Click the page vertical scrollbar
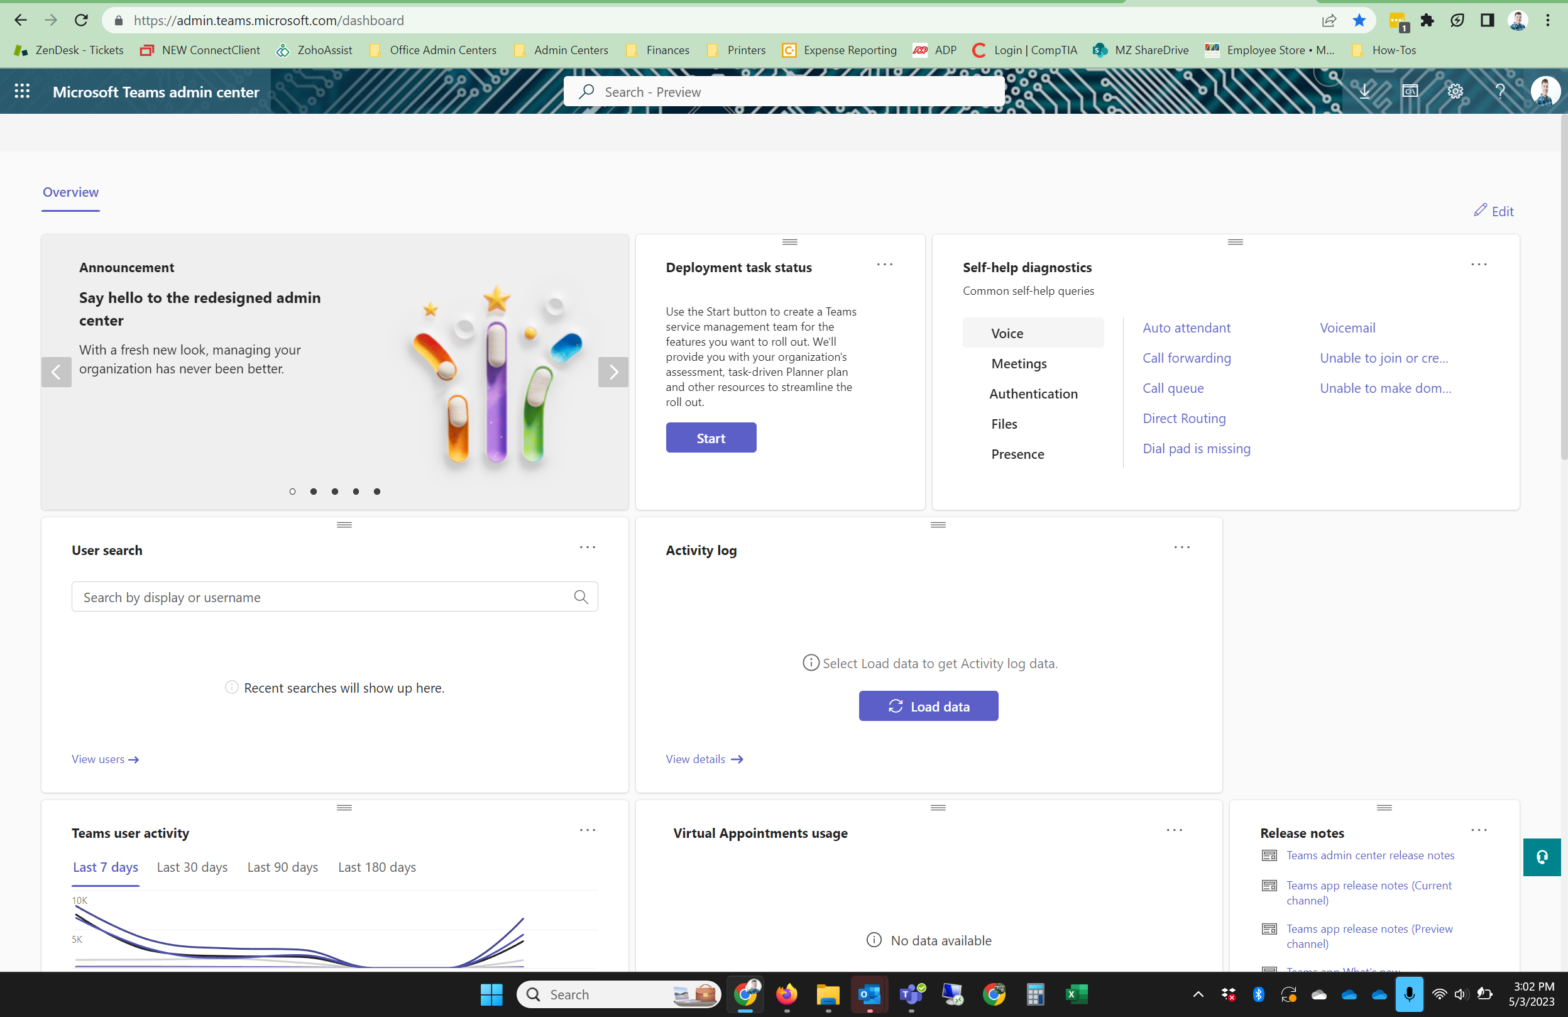1568x1017 pixels. 1564,287
